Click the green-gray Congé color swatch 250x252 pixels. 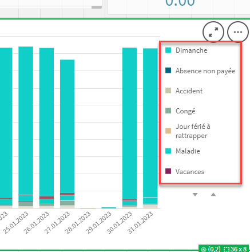click(168, 111)
